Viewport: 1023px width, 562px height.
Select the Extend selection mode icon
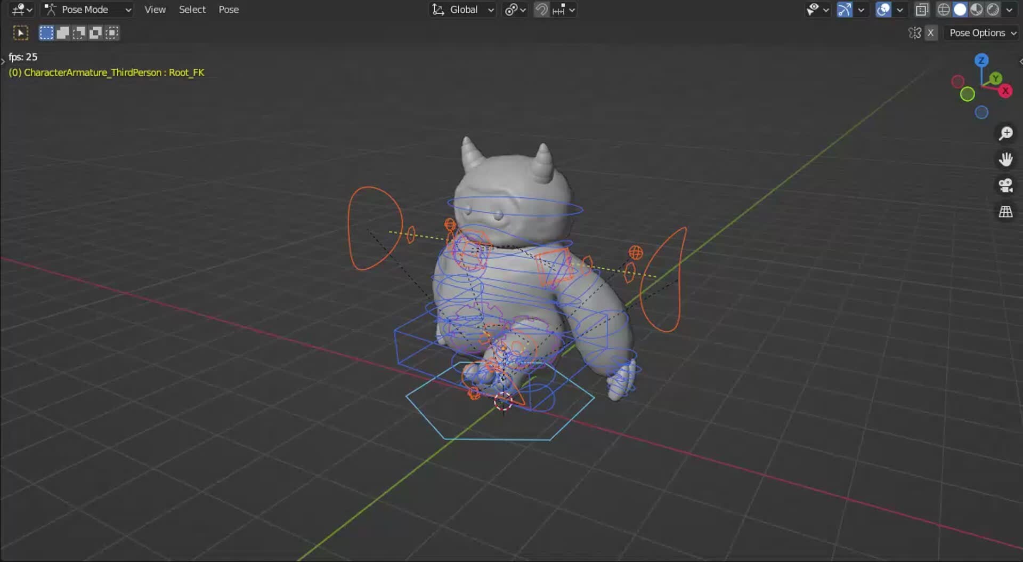click(62, 33)
